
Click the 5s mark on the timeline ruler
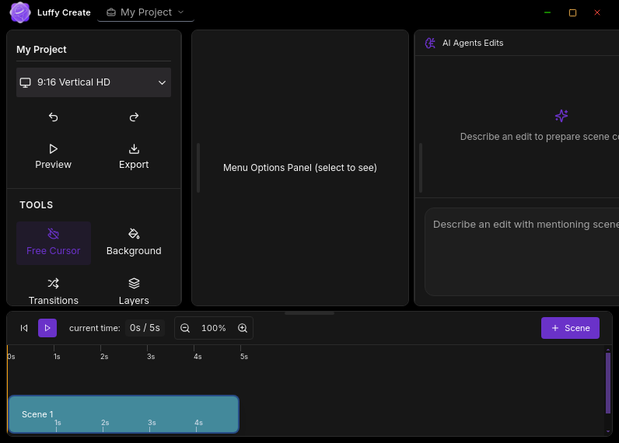click(244, 356)
